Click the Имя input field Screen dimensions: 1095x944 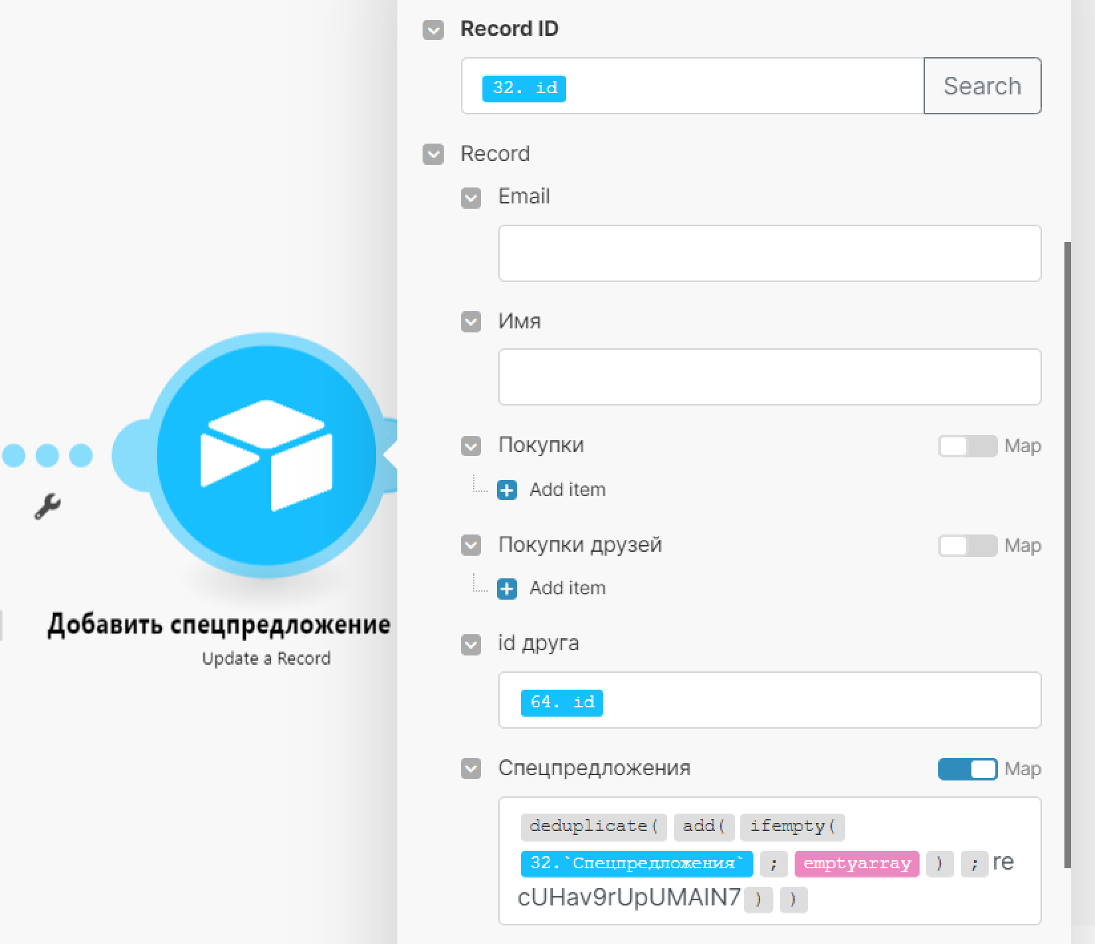coord(769,377)
